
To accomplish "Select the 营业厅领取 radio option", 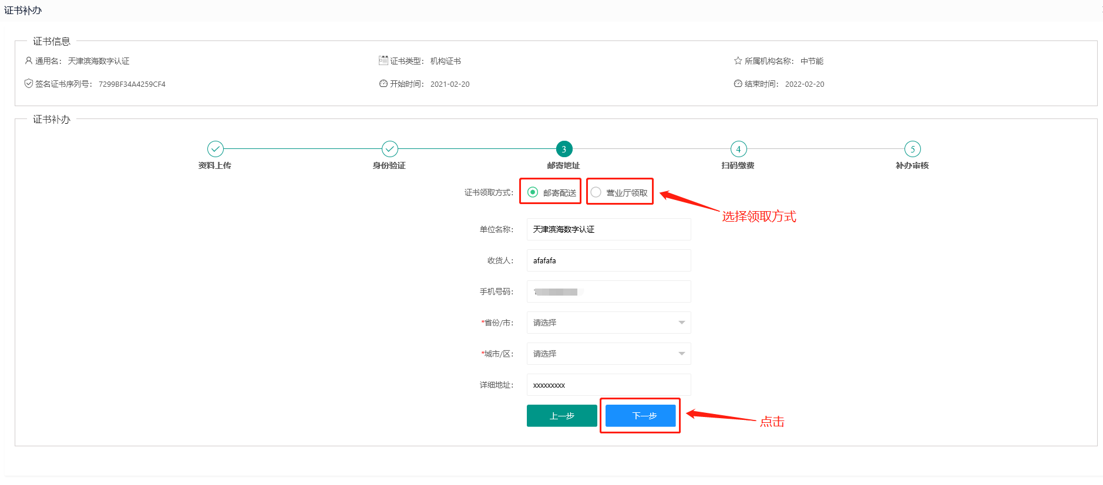I will (596, 192).
